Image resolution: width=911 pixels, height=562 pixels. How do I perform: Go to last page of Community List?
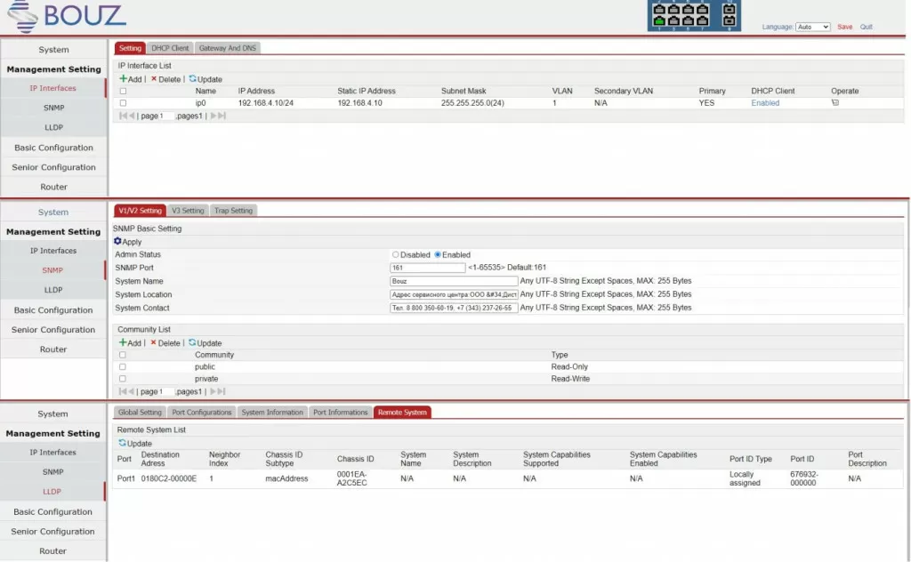point(222,391)
